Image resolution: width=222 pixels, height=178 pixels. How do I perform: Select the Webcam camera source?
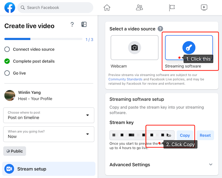134,48
